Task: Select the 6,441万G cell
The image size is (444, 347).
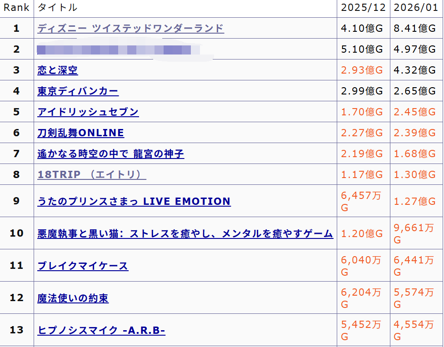Action: point(416,266)
